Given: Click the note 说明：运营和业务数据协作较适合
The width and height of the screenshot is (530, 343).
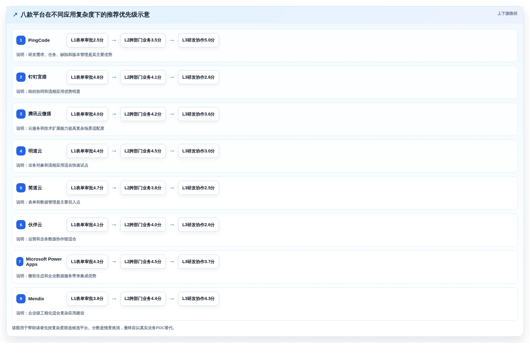Looking at the screenshot, I should [46, 239].
